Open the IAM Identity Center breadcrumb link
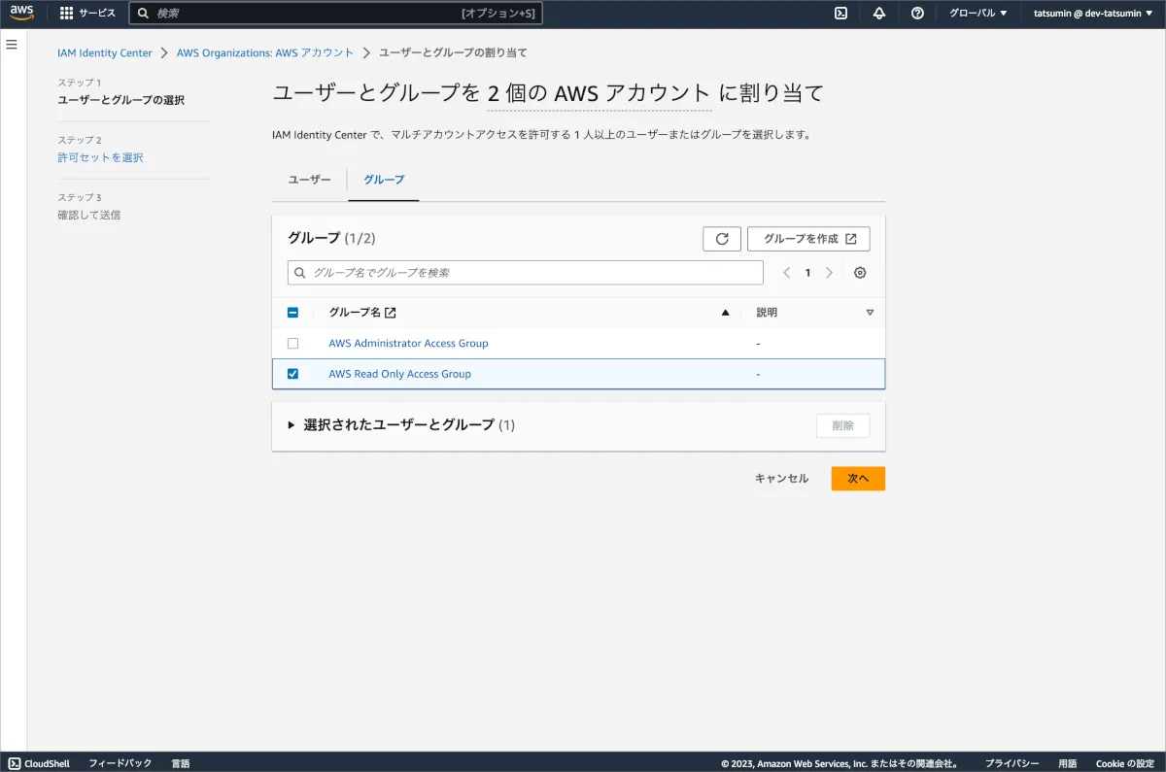Screen dimensions: 1166x772 [105, 52]
